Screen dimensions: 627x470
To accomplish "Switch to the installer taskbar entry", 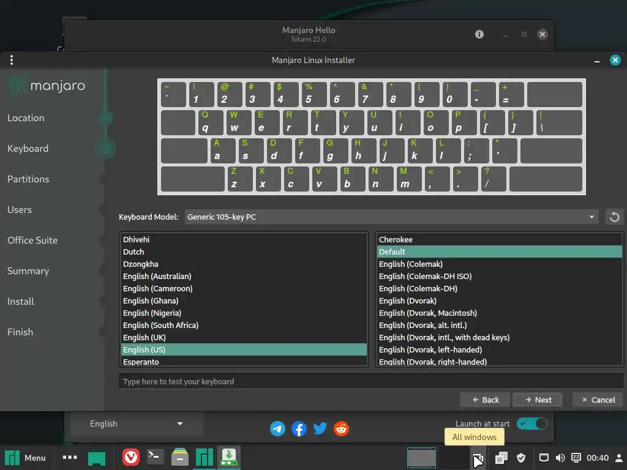I will pyautogui.click(x=229, y=458).
